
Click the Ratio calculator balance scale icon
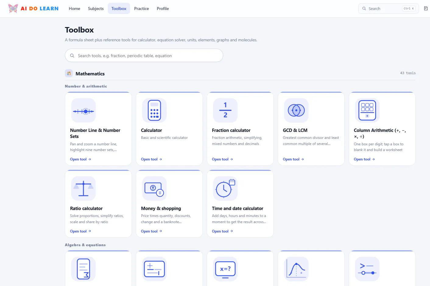pyautogui.click(x=83, y=188)
